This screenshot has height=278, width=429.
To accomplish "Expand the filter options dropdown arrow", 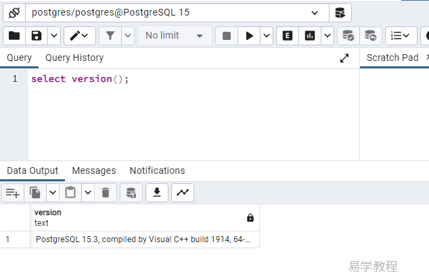I will pos(128,36).
